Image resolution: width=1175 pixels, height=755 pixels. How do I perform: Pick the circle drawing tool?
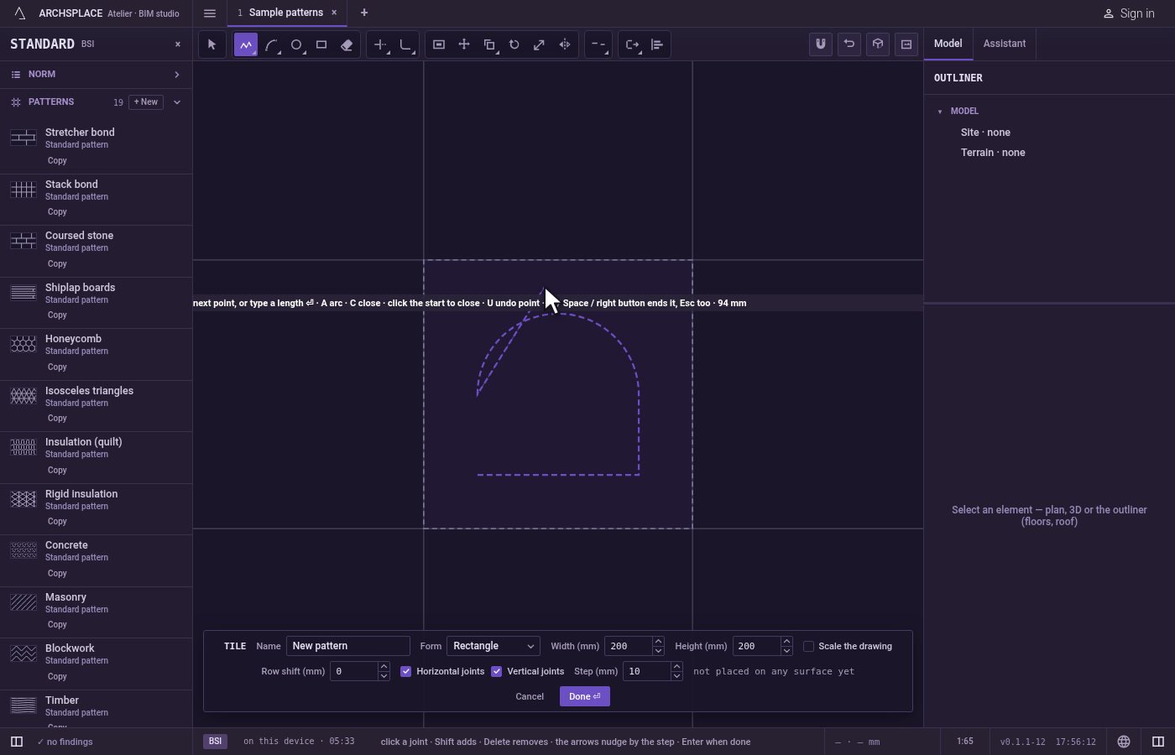click(x=296, y=44)
